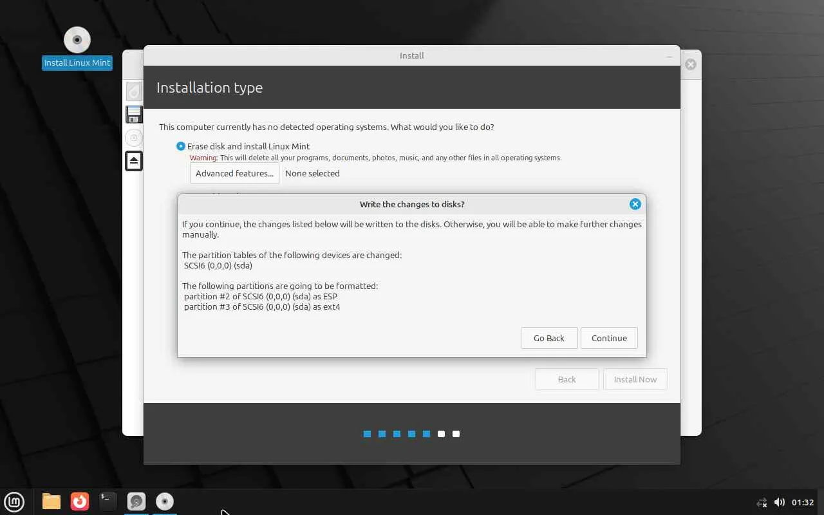
Task: Click the 'Write the changes to disks?' dialog title
Action: 412,204
